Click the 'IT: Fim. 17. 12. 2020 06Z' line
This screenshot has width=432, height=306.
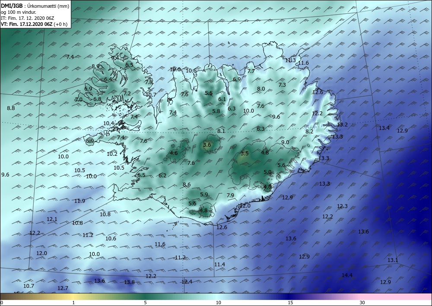point(28,18)
